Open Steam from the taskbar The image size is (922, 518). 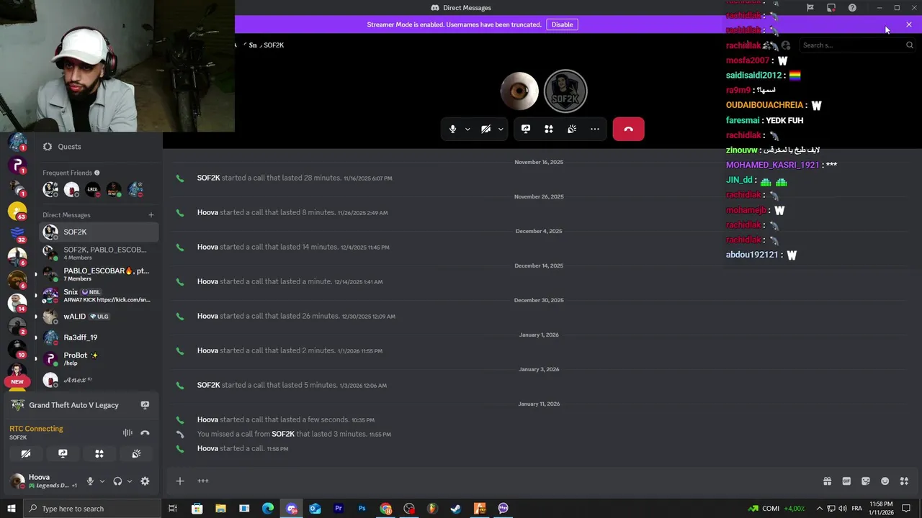click(456, 509)
